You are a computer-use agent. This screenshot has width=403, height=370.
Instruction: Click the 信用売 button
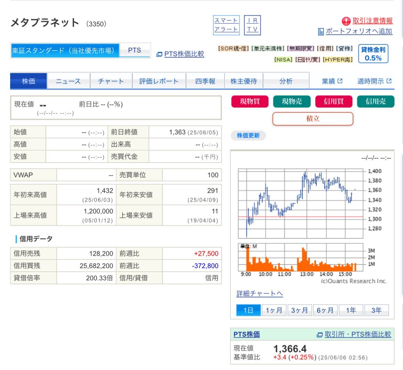point(376,101)
